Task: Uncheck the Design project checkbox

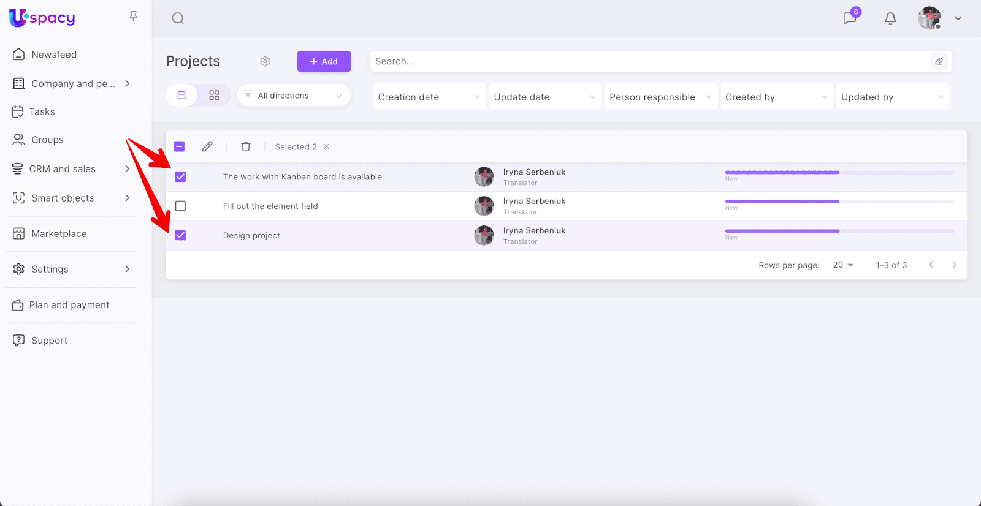Action: pos(180,235)
